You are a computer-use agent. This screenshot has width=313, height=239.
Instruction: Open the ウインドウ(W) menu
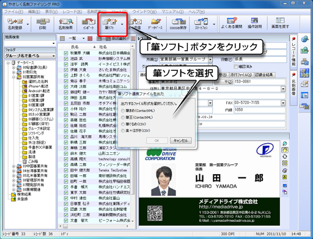(144, 12)
